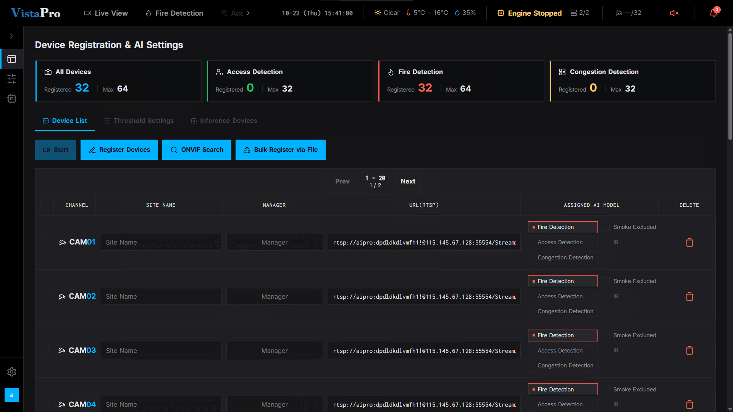Toggle the select-all checkbox in table header
The height and width of the screenshot is (412, 733).
point(44,205)
